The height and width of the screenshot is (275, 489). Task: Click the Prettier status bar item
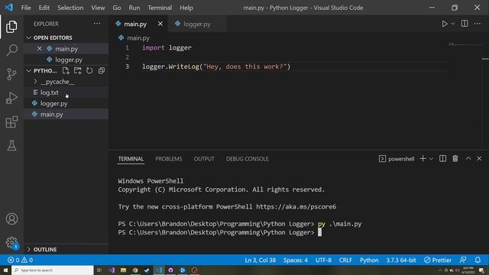coord(438,260)
